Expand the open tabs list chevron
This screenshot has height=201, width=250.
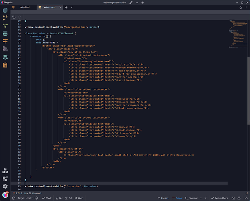pyautogui.click(x=72, y=7)
